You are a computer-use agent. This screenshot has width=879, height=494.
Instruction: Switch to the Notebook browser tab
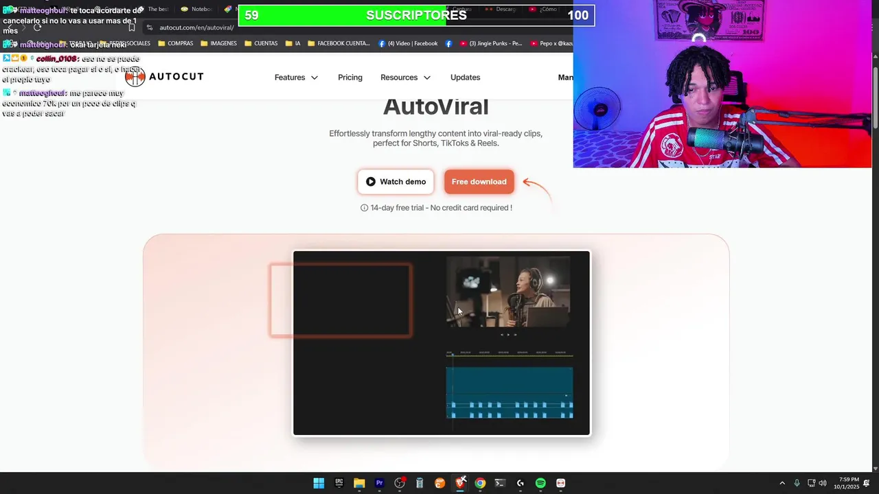(x=196, y=9)
